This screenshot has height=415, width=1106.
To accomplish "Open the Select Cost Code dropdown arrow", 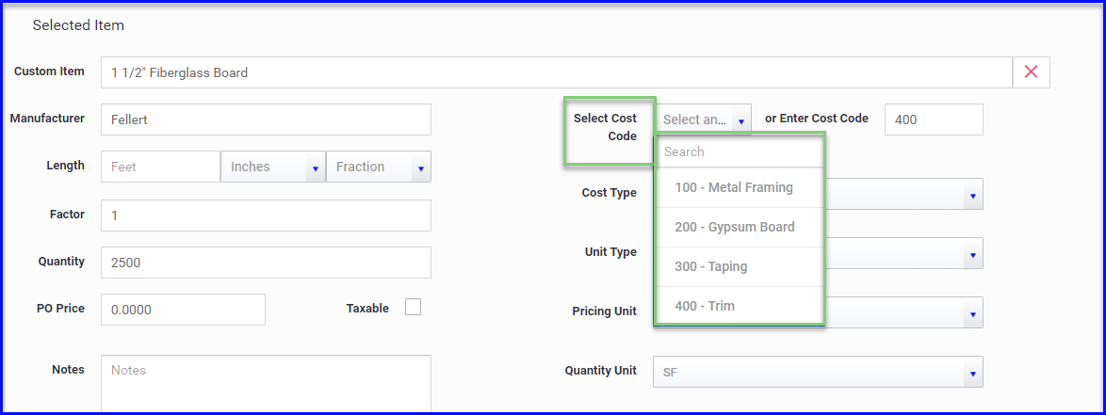I will 741,120.
